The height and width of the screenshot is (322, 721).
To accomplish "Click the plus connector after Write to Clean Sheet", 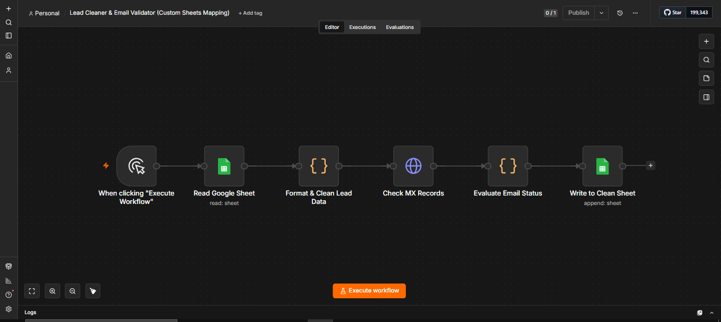I will [x=651, y=165].
